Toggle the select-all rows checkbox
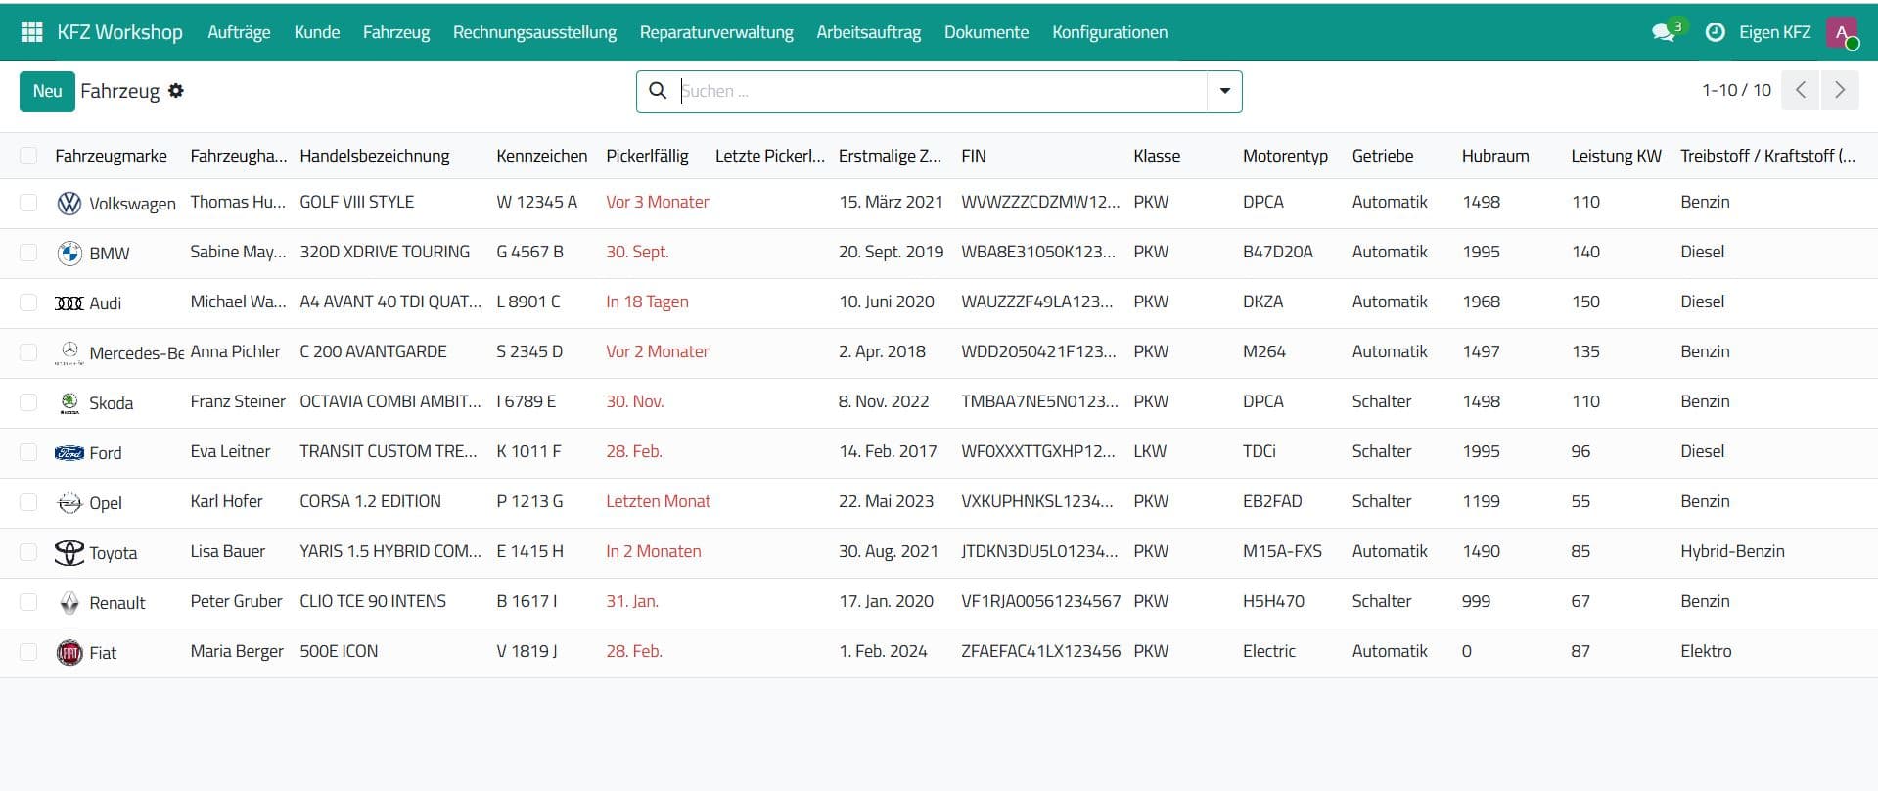This screenshot has height=791, width=1878. pyautogui.click(x=28, y=156)
